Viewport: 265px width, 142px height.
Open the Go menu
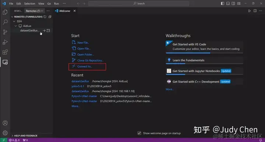tap(49, 4)
